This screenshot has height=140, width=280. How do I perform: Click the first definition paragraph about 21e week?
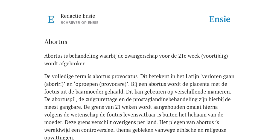(x=136, y=60)
